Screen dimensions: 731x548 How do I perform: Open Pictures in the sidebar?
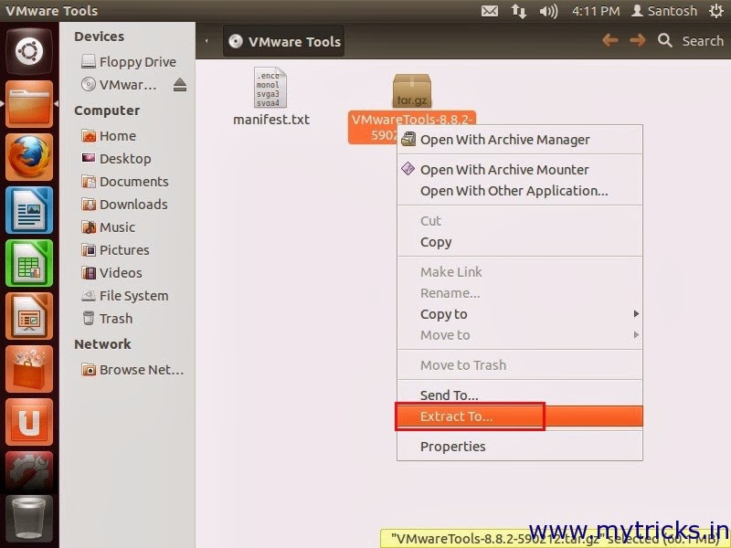click(115, 249)
